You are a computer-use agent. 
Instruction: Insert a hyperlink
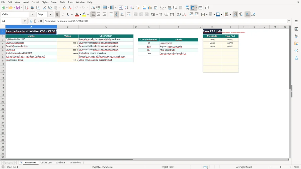pyautogui.click(x=170, y=8)
